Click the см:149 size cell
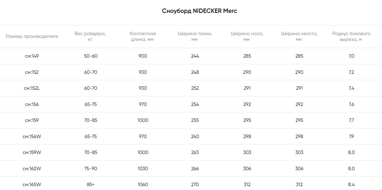 (x=32, y=56)
